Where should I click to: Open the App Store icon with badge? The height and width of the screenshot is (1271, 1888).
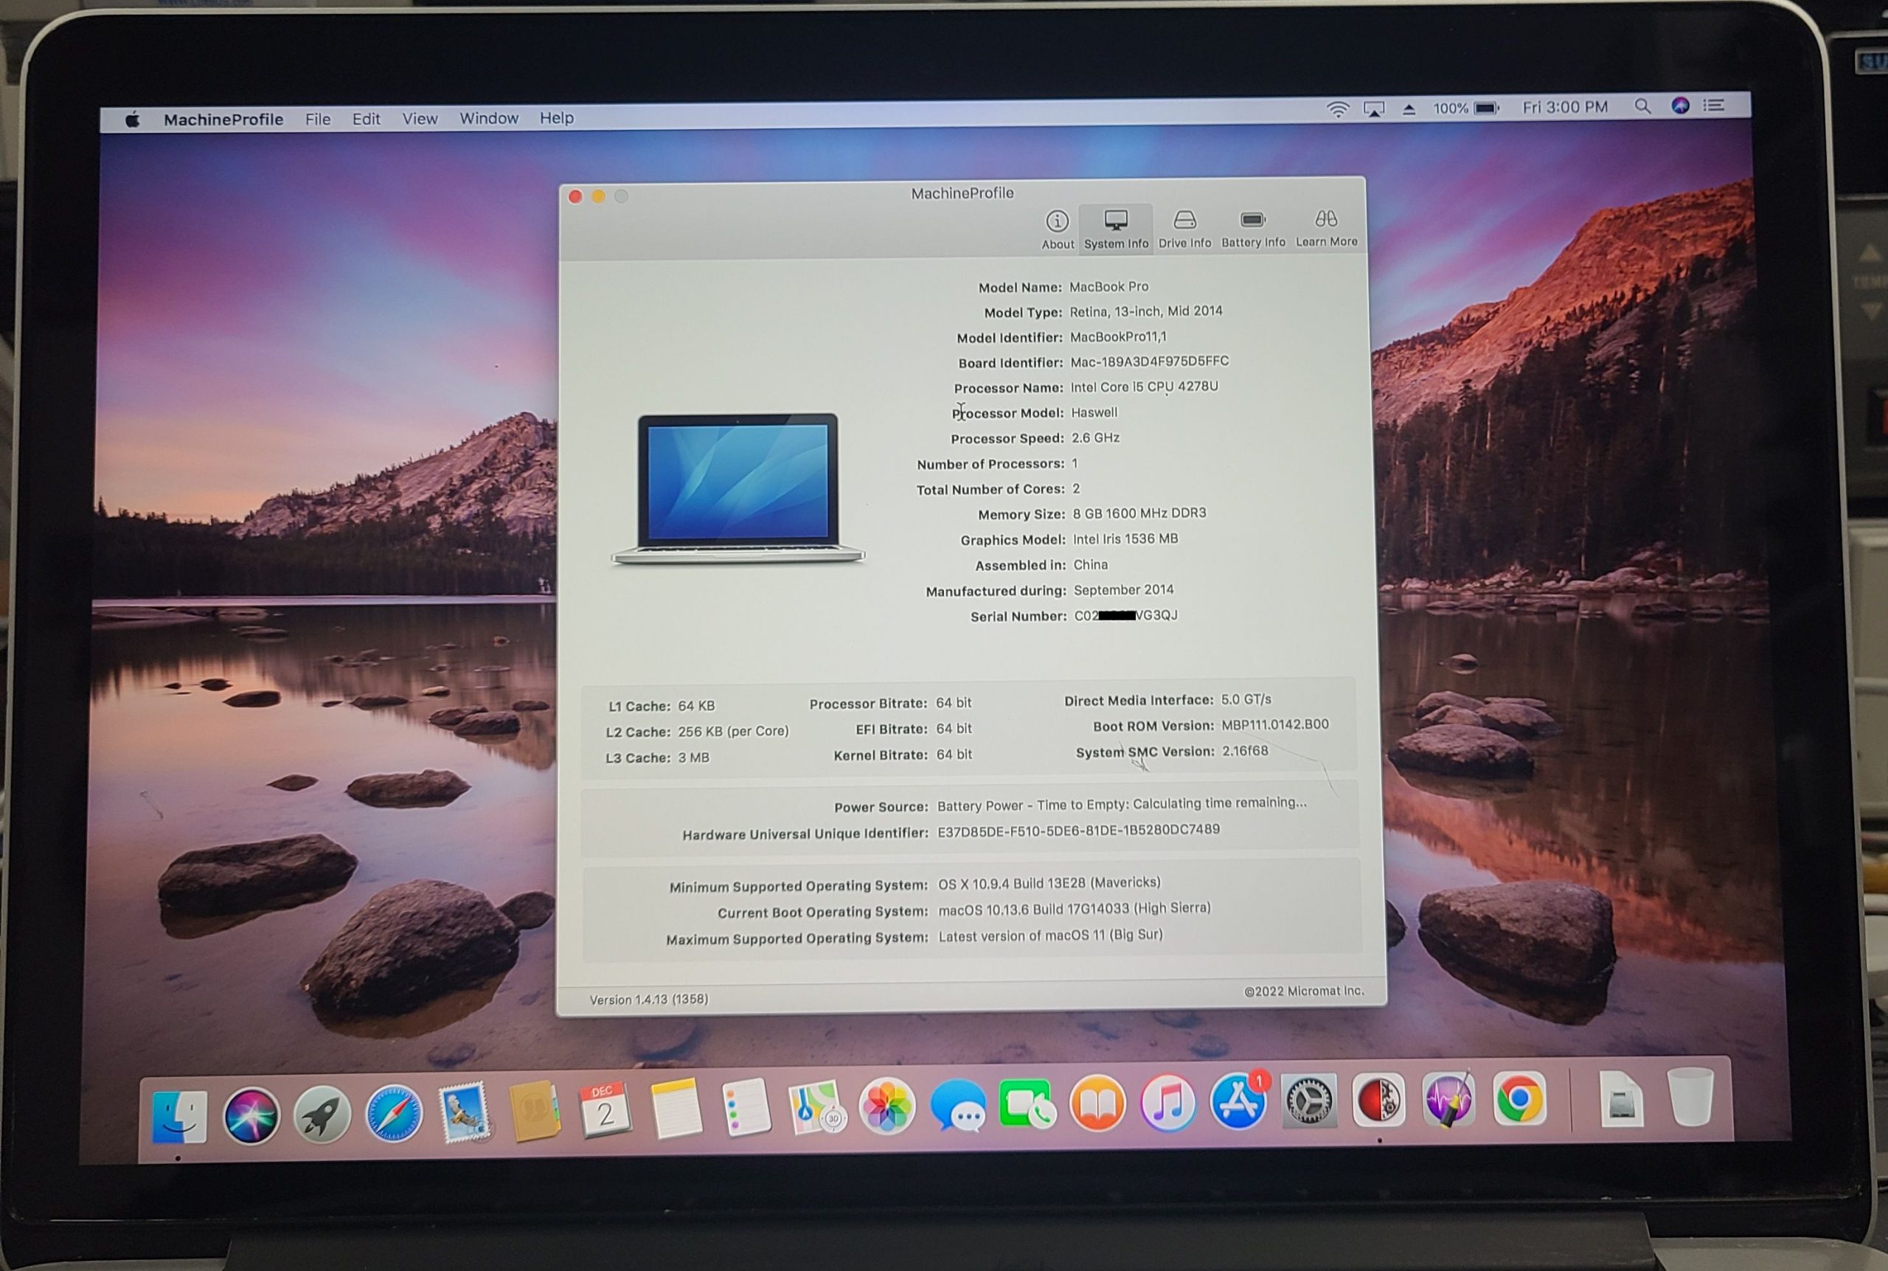(1239, 1101)
